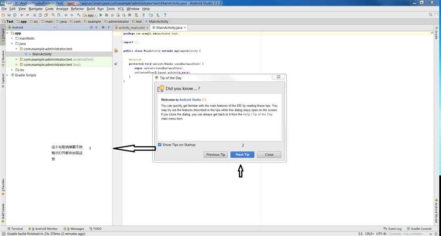
Task: Collapse the app module node
Action: pyautogui.click(x=8, y=33)
